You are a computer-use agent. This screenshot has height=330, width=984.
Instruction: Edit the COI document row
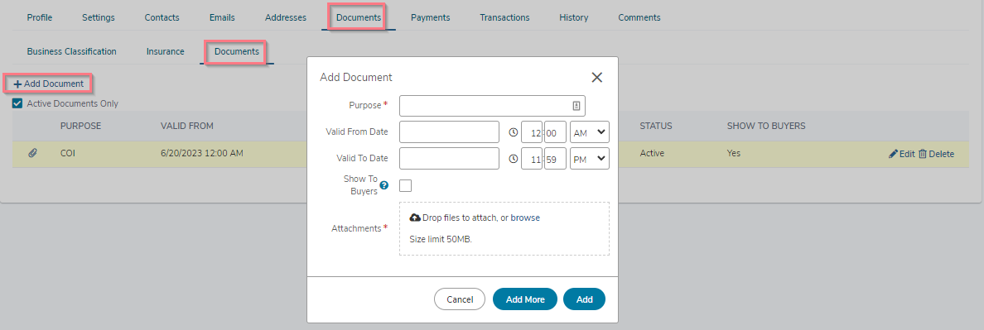pyautogui.click(x=902, y=154)
